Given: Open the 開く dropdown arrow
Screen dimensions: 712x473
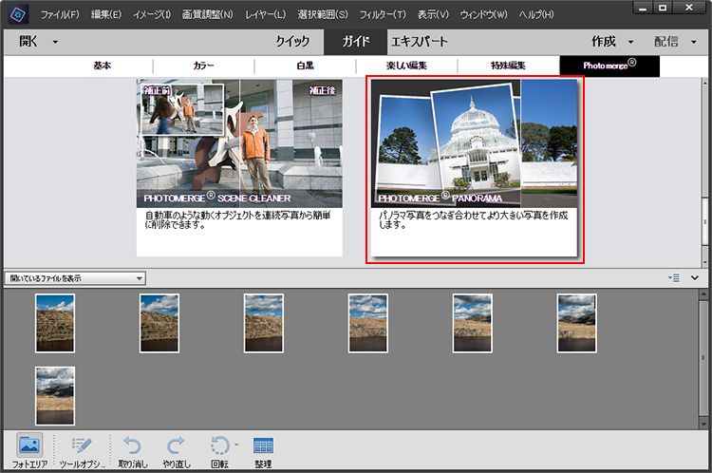Looking at the screenshot, I should point(55,42).
